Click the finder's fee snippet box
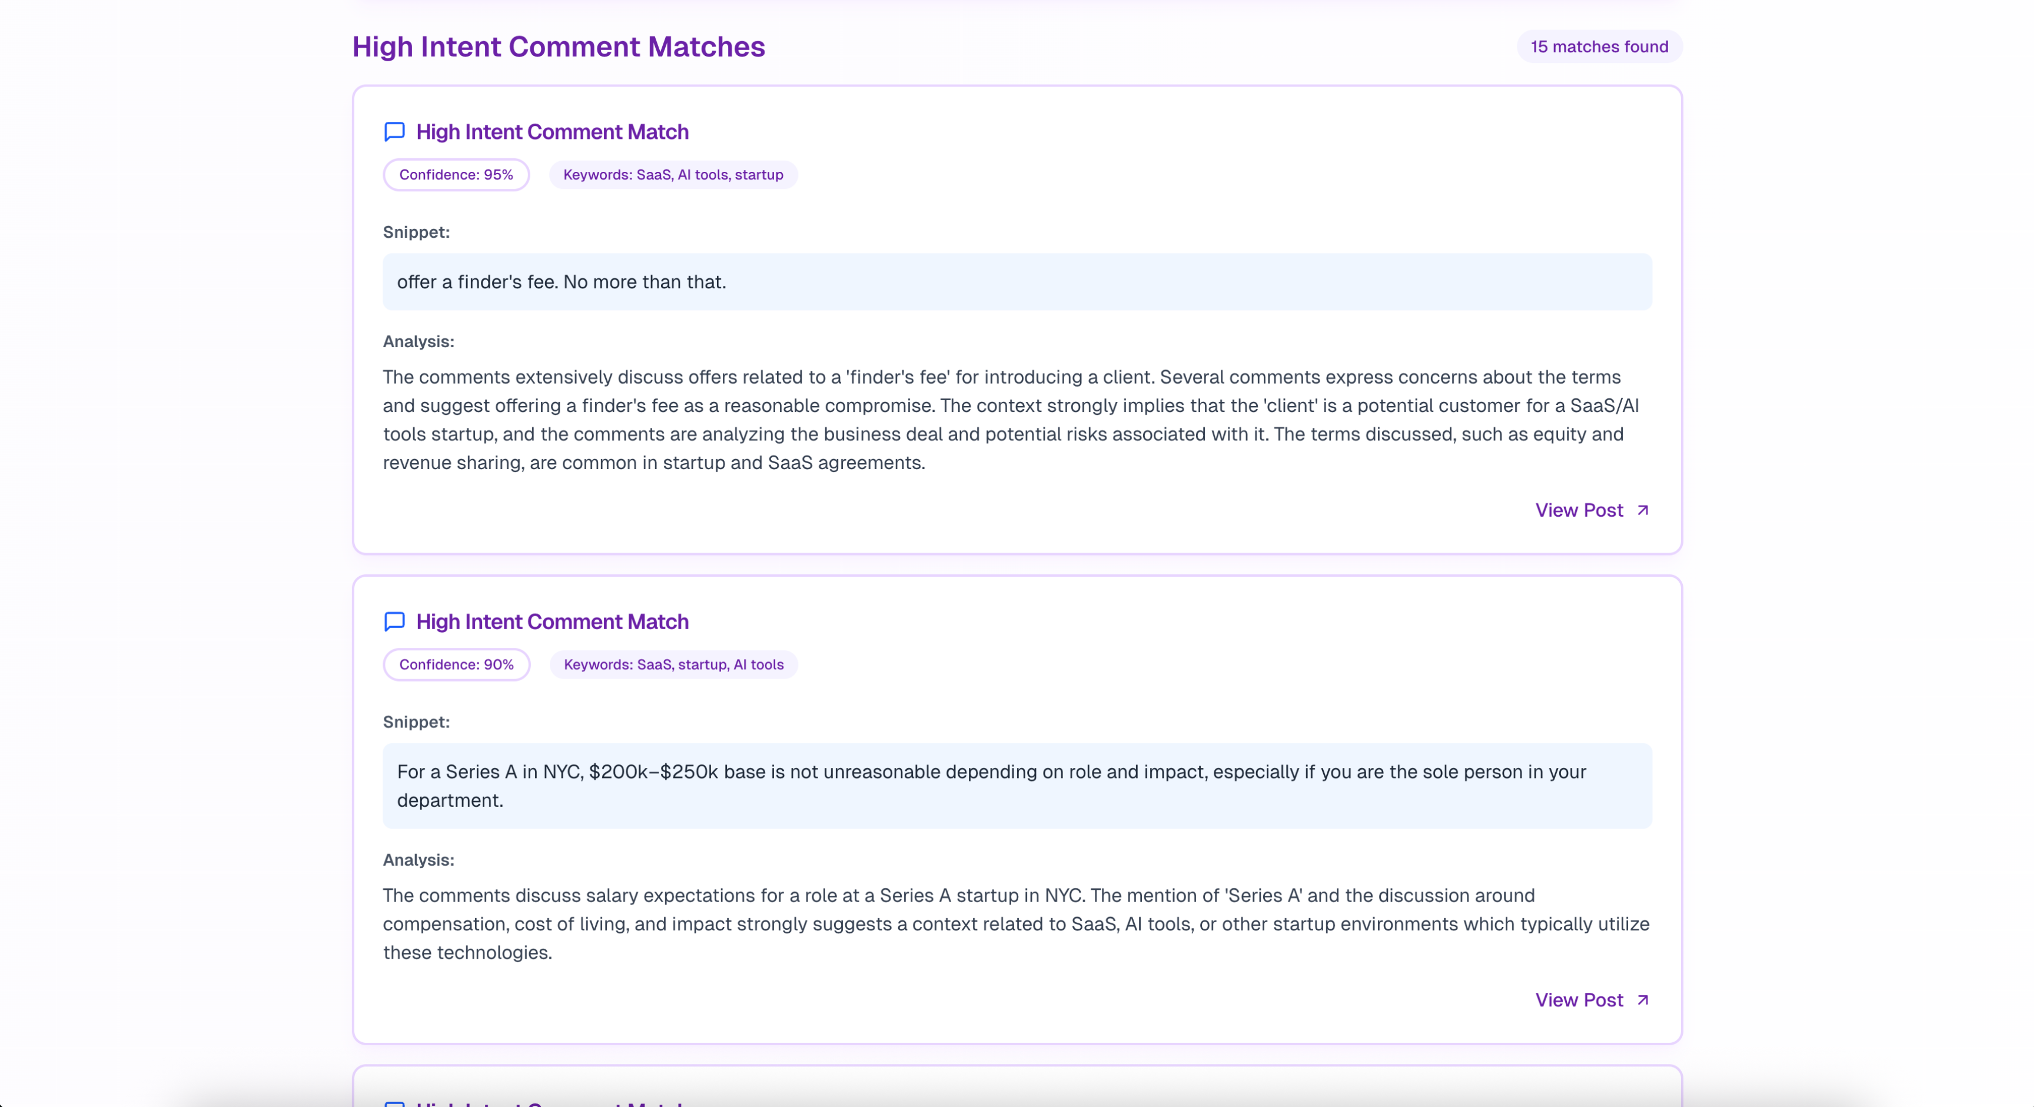2036x1107 pixels. (1017, 282)
